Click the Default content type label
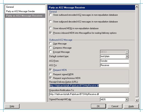The height and width of the screenshot is (112, 143). (x=59, y=56)
